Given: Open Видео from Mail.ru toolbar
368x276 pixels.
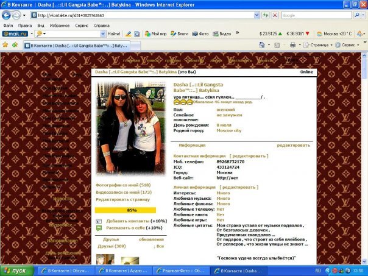Looking at the screenshot, I should (222, 34).
